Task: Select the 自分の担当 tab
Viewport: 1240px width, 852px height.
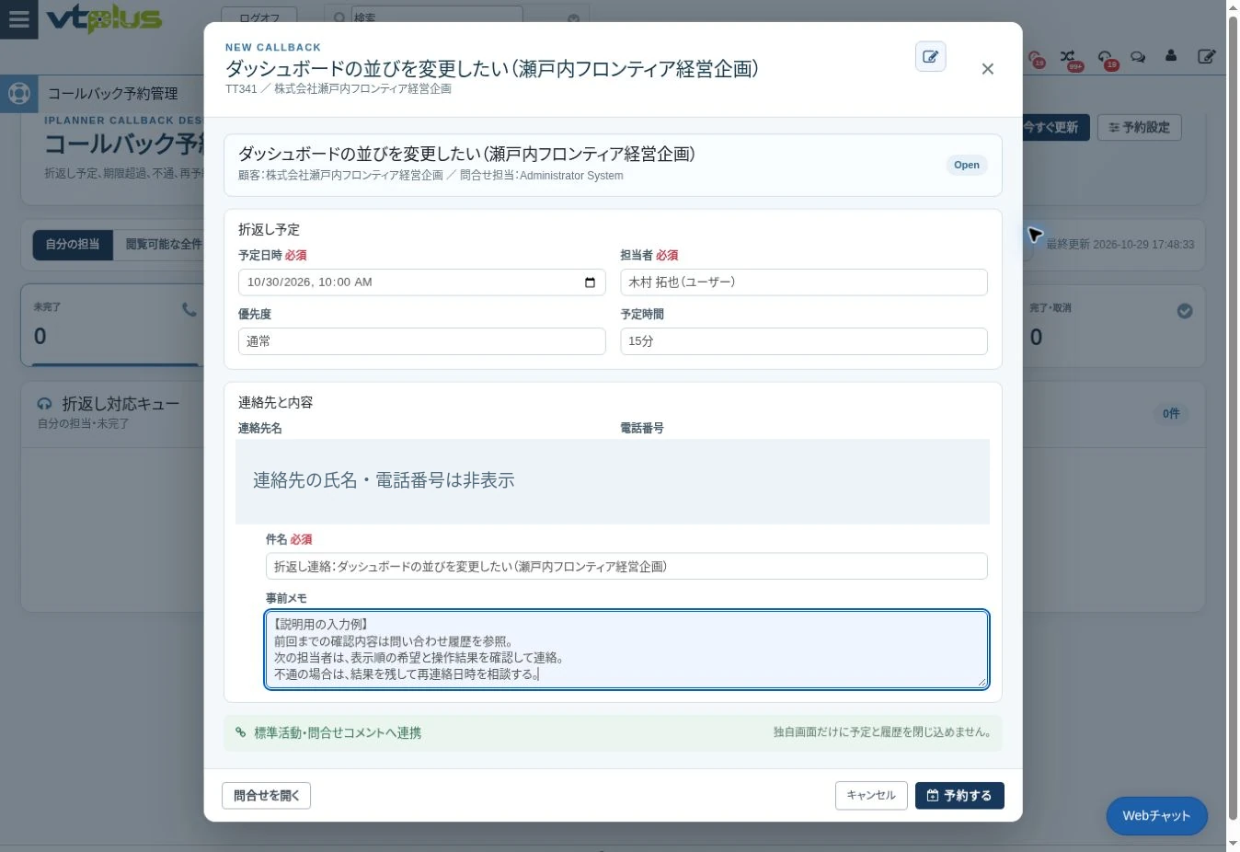Action: 73,245
